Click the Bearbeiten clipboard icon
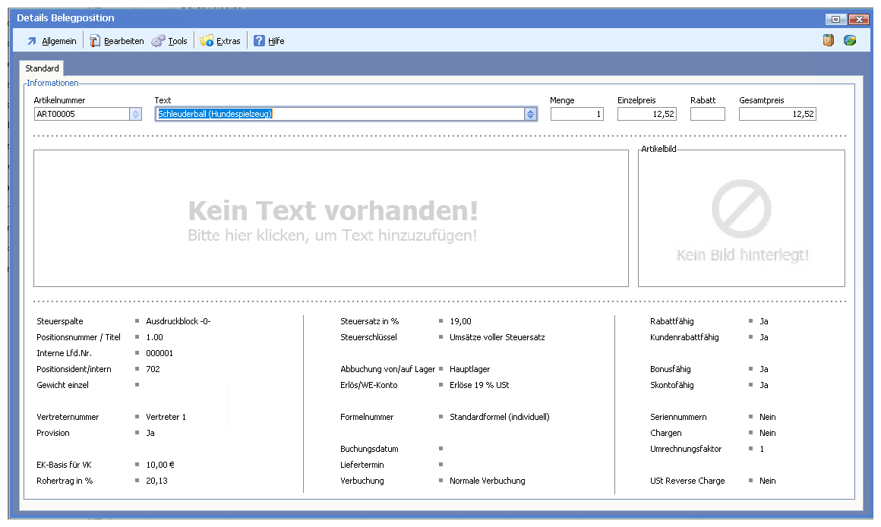 [95, 41]
